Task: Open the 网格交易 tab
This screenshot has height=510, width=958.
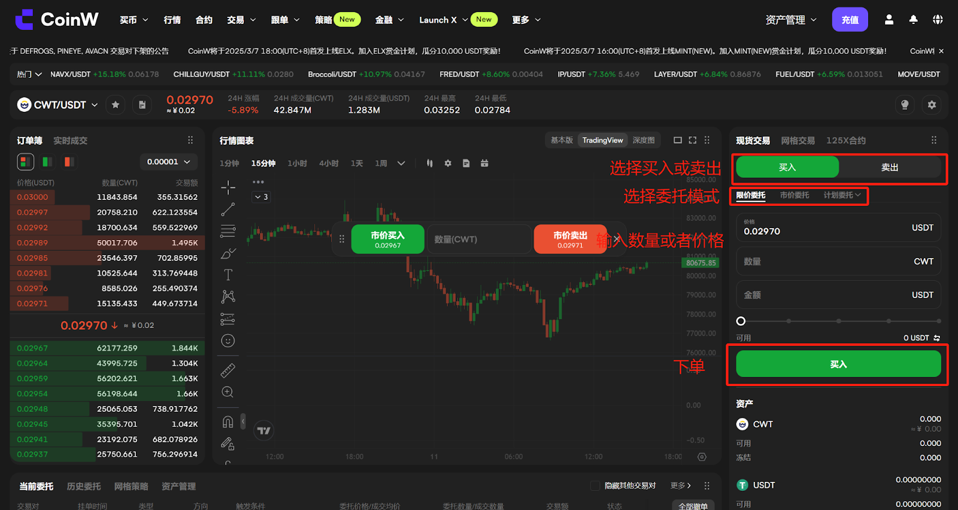Action: click(x=798, y=141)
